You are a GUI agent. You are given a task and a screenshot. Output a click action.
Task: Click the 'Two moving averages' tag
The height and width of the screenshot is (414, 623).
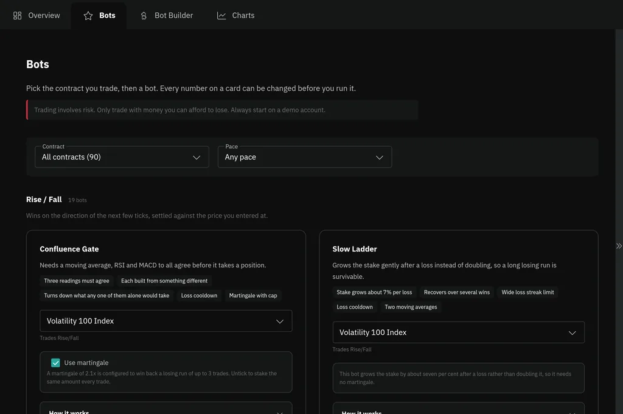click(411, 307)
